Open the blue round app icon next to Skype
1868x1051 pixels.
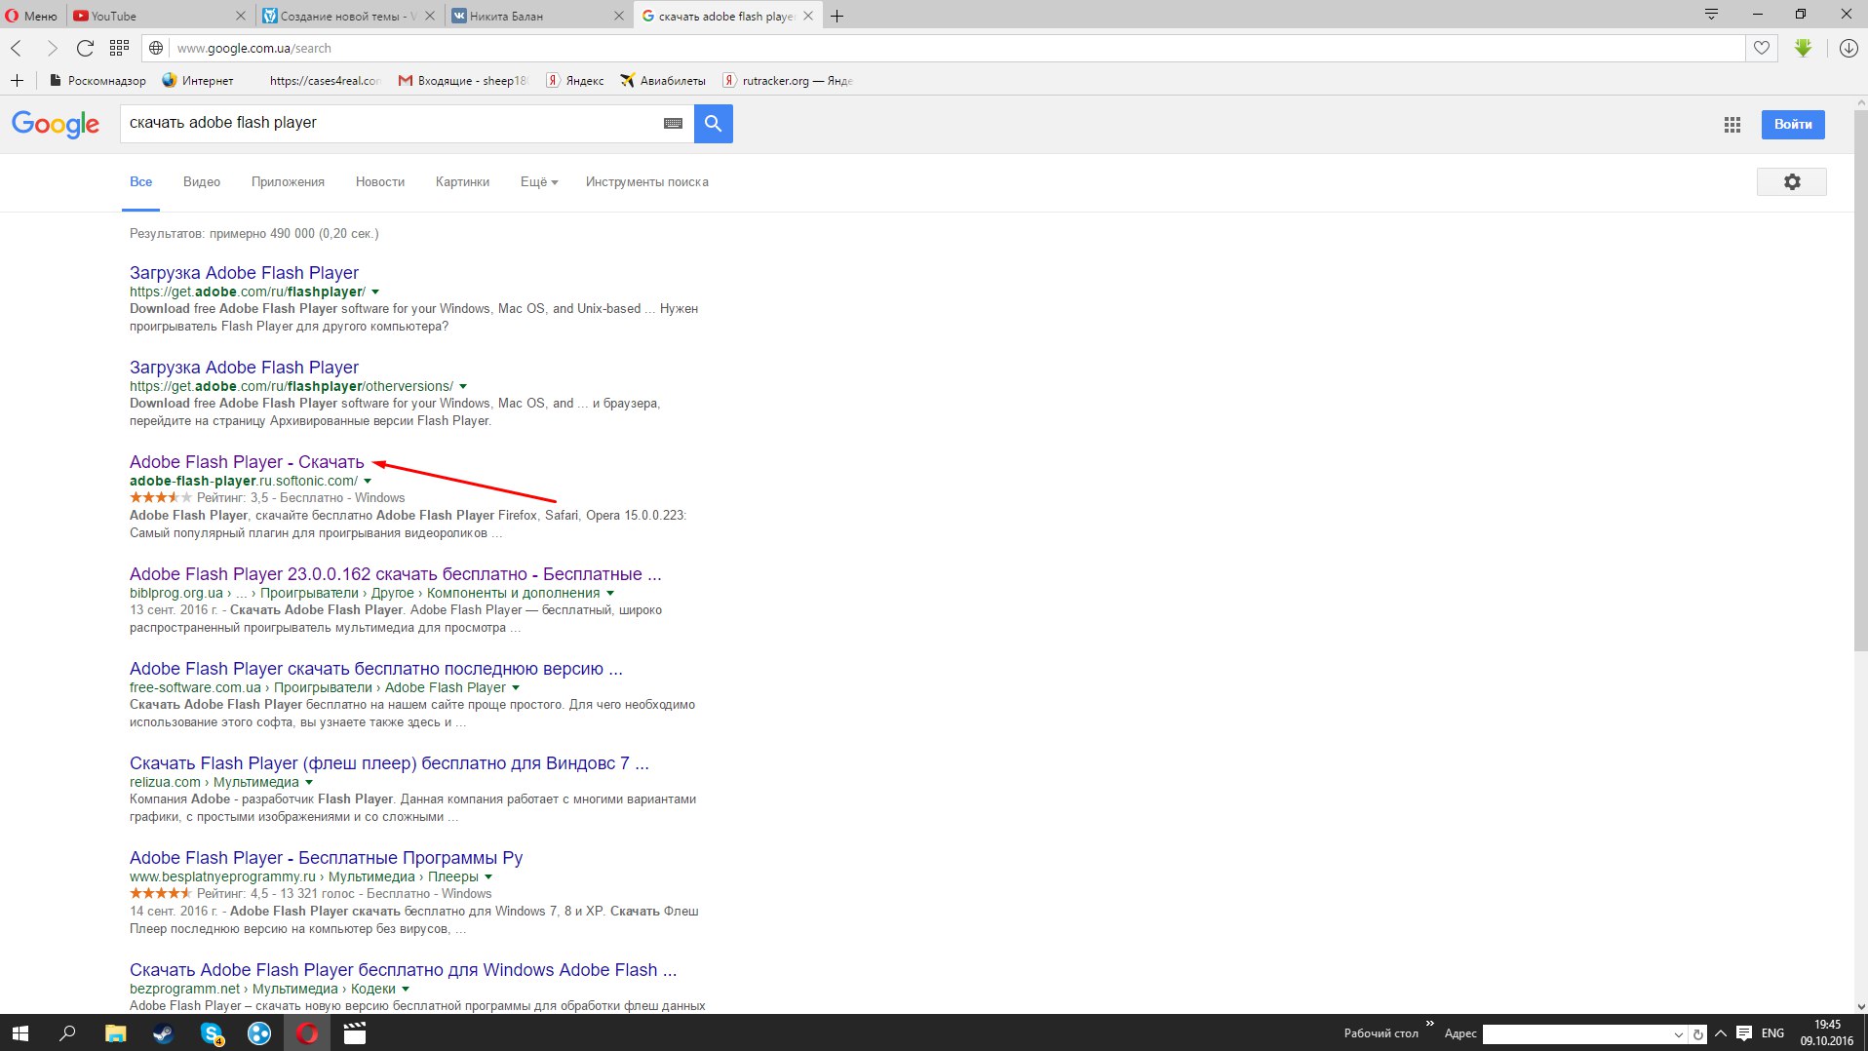(x=259, y=1033)
